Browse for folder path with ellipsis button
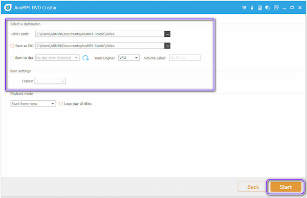 coord(167,34)
